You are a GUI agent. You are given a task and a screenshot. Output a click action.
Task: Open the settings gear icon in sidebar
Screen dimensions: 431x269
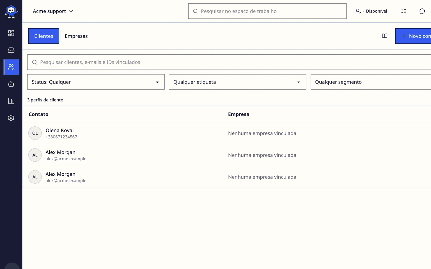(x=11, y=118)
